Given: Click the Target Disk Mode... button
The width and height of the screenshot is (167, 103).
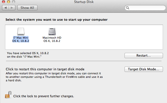Looking at the screenshot, I should [144, 69].
